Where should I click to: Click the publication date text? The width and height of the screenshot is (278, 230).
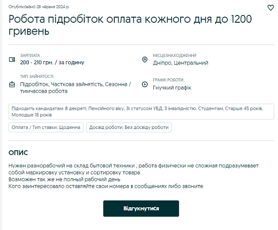(x=39, y=7)
